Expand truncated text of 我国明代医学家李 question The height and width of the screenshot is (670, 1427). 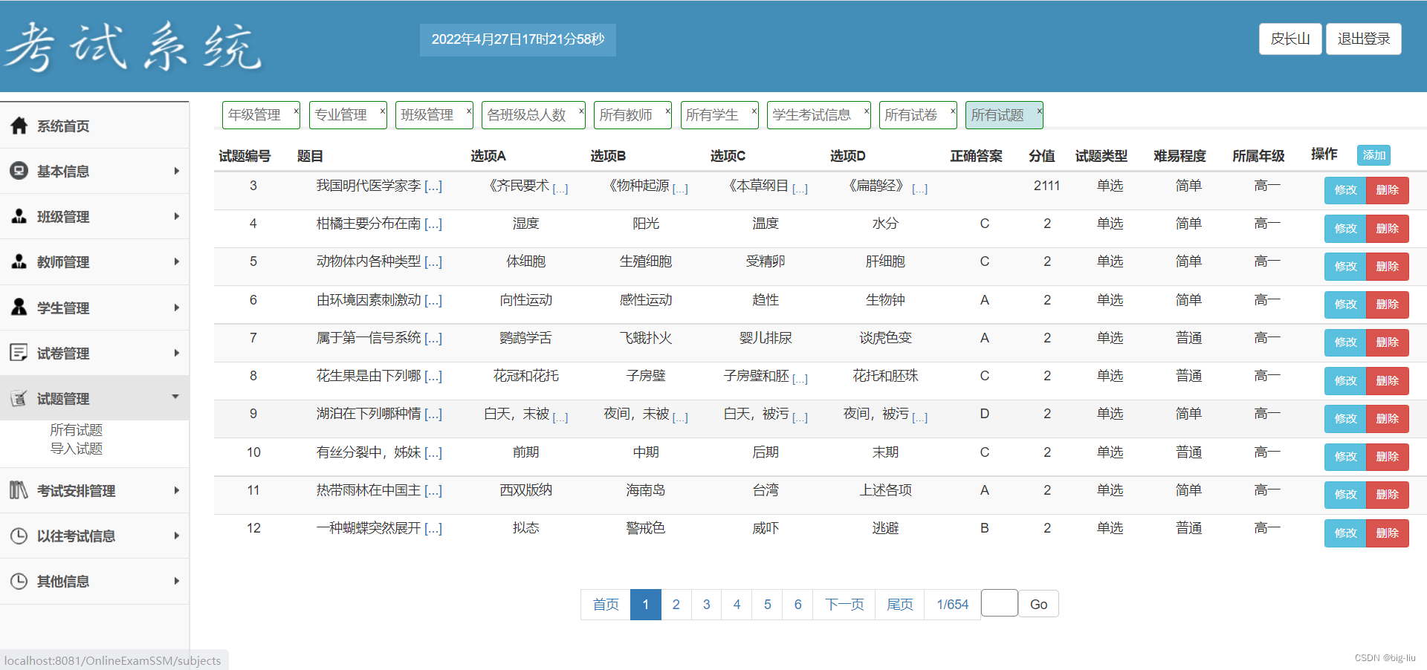[x=433, y=186]
